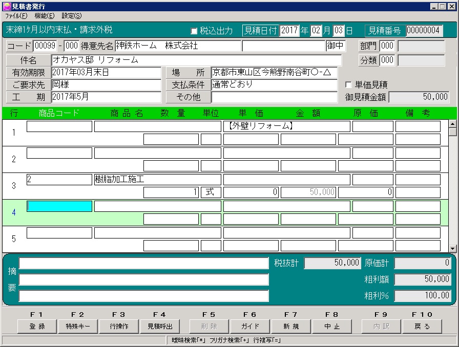Screen dimensions: 459x347
Task: Click the F3 行操作 button
Action: click(x=119, y=326)
